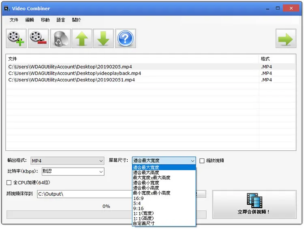304x229 pixels.
Task: Click the 立即合併視頻 button
Action: [x=255, y=204]
